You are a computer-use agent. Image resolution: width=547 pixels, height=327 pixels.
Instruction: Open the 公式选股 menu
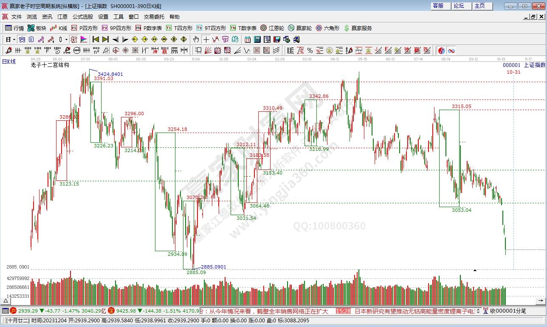point(82,17)
